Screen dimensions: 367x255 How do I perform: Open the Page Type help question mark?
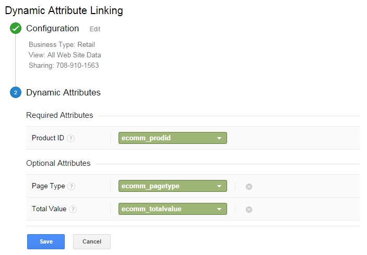pyautogui.click(x=72, y=186)
